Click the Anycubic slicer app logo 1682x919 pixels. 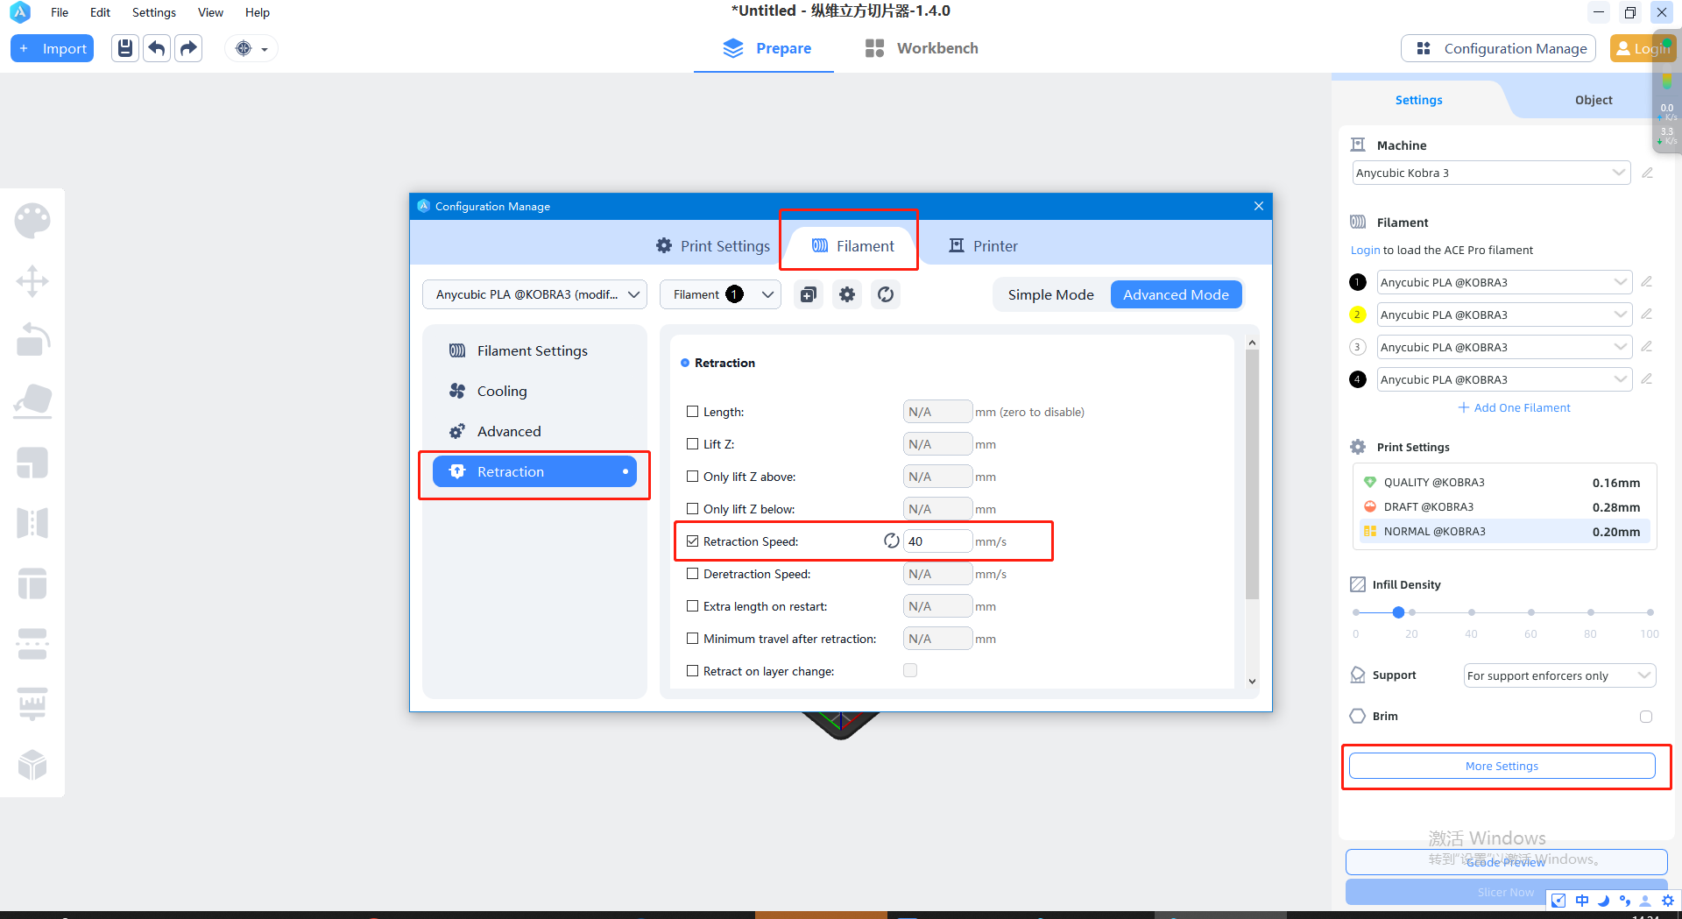(19, 12)
